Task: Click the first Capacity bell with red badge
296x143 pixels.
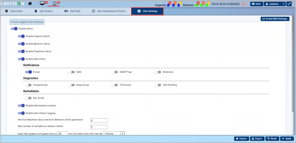Action: point(169,5)
